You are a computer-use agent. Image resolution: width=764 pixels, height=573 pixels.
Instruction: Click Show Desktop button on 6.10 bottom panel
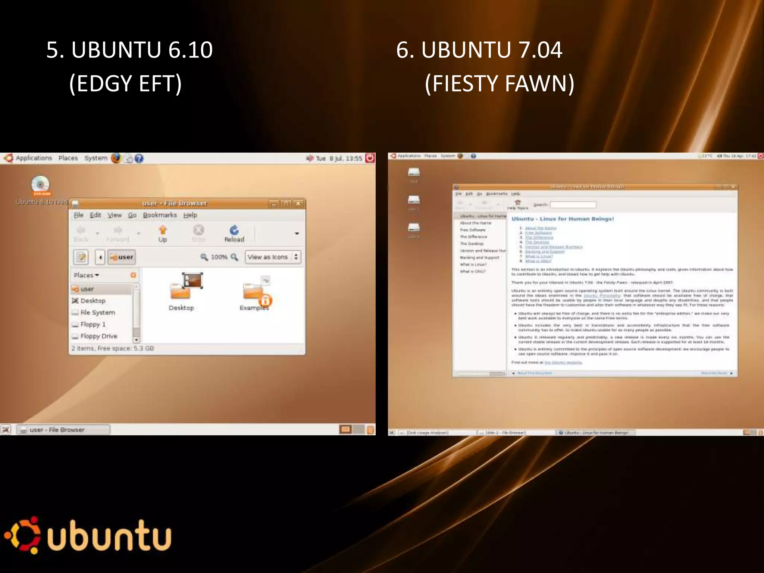[x=6, y=430]
